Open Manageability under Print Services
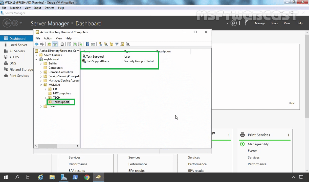Screen dimensions: 309x182 coord(258,144)
